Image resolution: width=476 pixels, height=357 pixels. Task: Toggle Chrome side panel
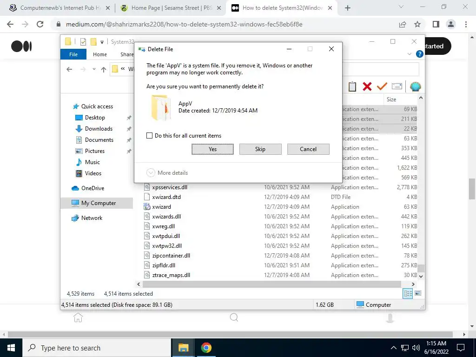tap(436, 24)
